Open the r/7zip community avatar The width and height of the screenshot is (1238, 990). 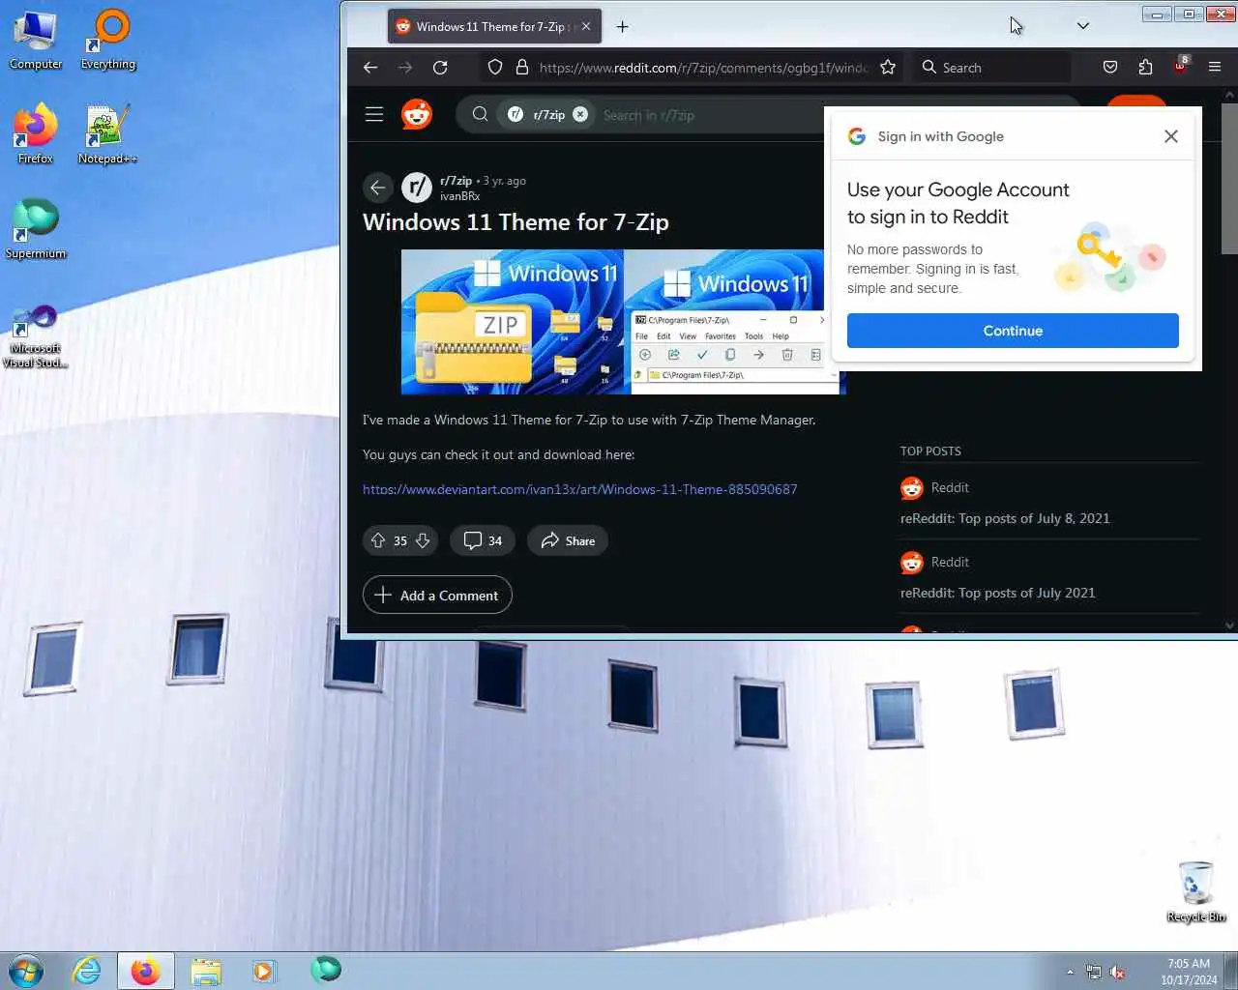417,188
